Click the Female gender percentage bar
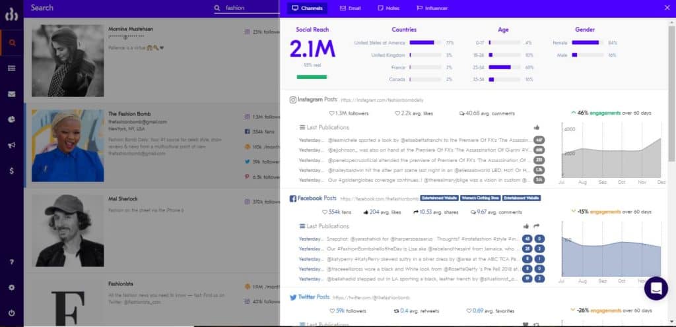This screenshot has height=327, width=676. [x=588, y=43]
